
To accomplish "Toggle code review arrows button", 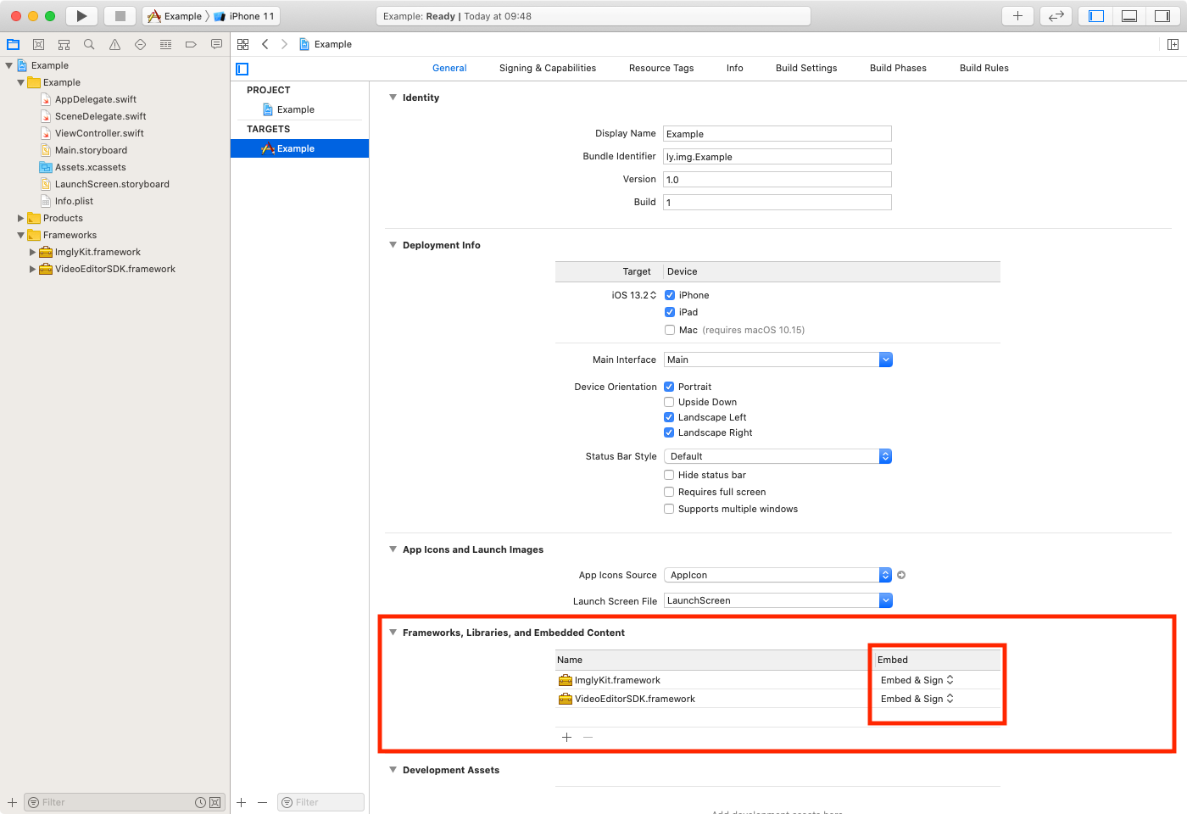I will 1056,16.
